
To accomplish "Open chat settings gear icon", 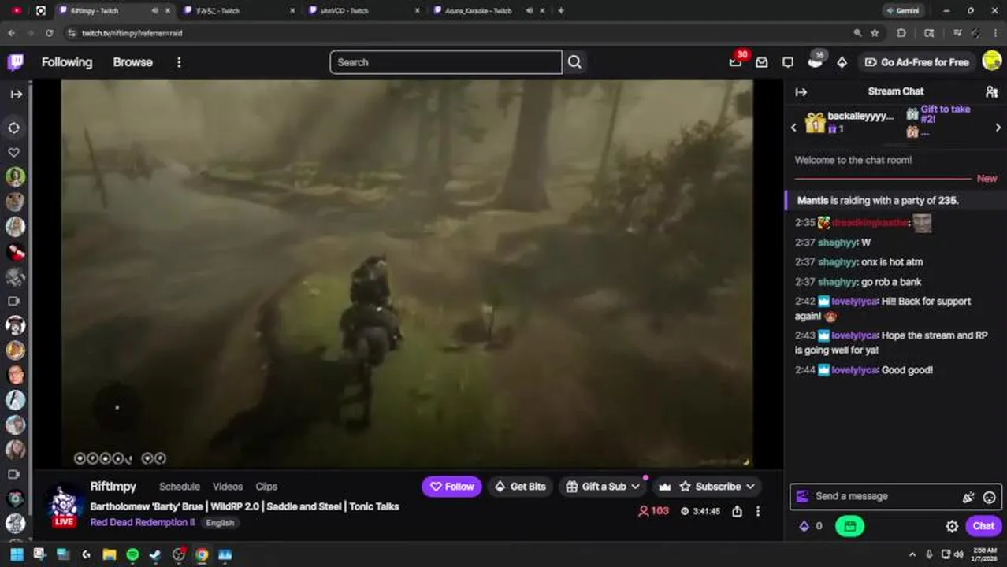I will tap(952, 526).
